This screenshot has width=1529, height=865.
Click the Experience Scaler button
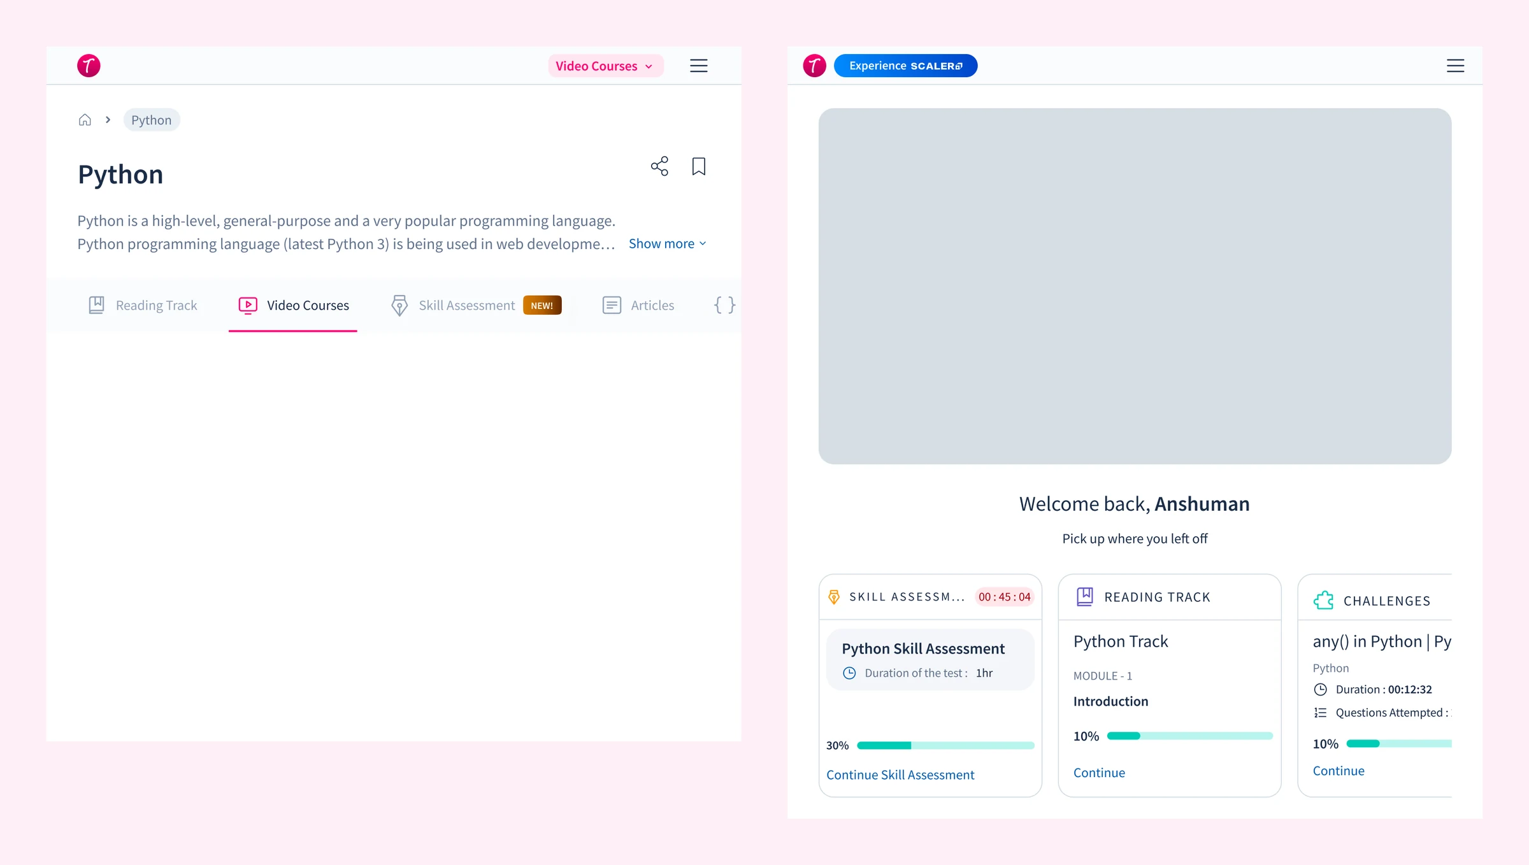point(905,66)
